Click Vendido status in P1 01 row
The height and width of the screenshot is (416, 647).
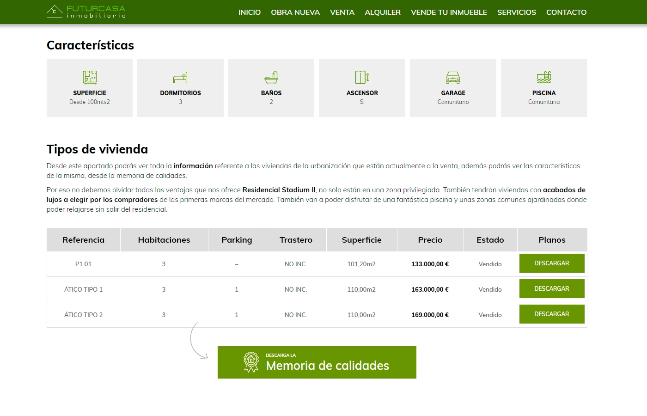[490, 264]
